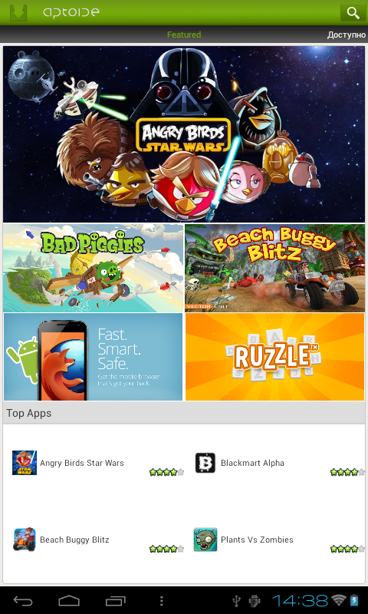Select the Plants Vs Zombies text label
The image size is (368, 614).
257,540
